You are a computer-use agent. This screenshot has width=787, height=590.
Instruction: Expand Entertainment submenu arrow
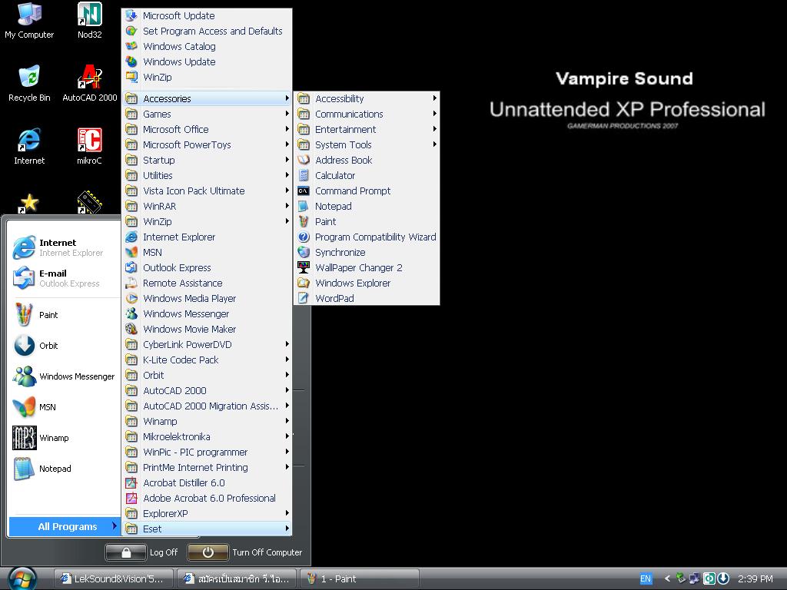(435, 129)
